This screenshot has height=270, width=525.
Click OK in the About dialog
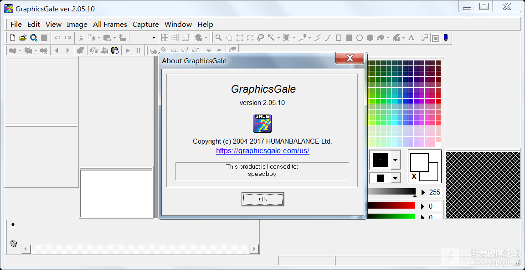pyautogui.click(x=263, y=199)
